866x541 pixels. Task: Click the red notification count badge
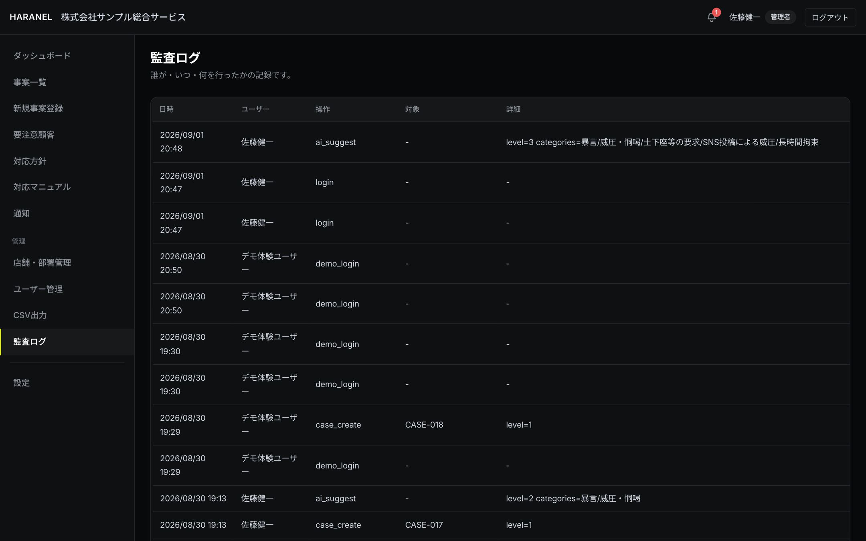click(716, 12)
